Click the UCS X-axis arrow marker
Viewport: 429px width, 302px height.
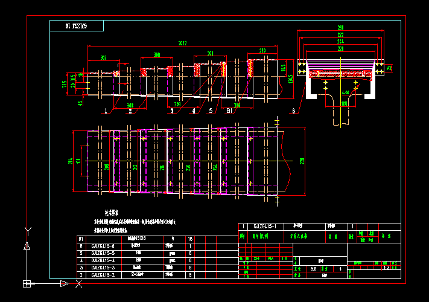coord(65,283)
